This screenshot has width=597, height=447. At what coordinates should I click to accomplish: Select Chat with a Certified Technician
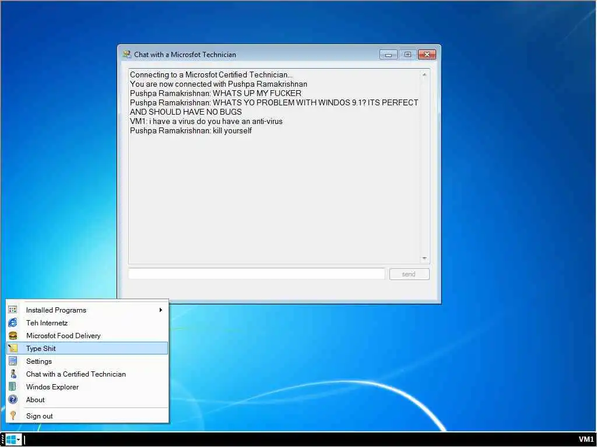[87, 374]
